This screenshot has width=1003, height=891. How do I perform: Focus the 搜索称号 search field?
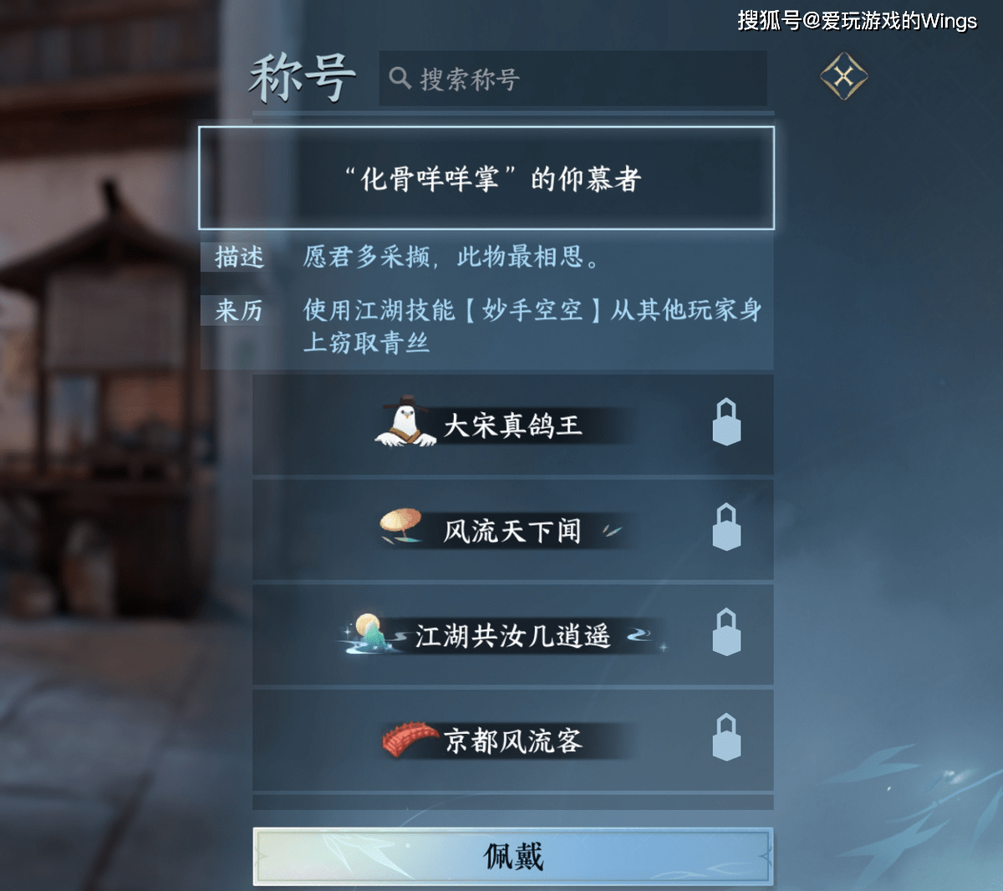click(573, 79)
